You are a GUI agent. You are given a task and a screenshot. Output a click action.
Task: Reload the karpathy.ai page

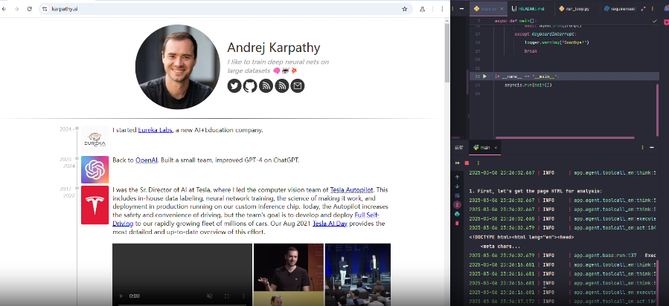[30, 9]
